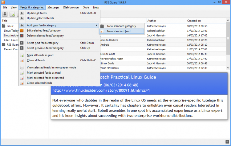Select Delete selected feed/category
This screenshot has width=231, height=146.
59,36
